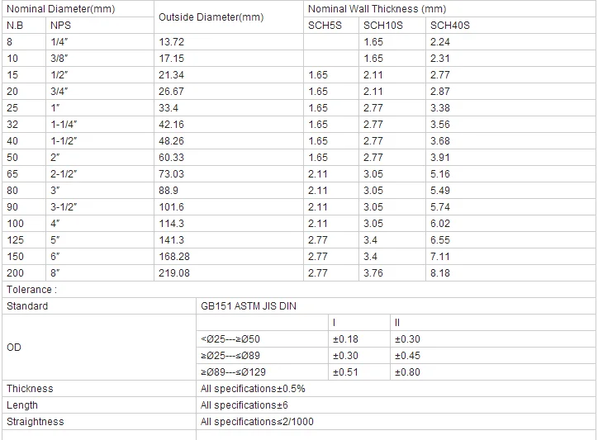Click the 60.33 outside diameter cell

tap(229, 158)
